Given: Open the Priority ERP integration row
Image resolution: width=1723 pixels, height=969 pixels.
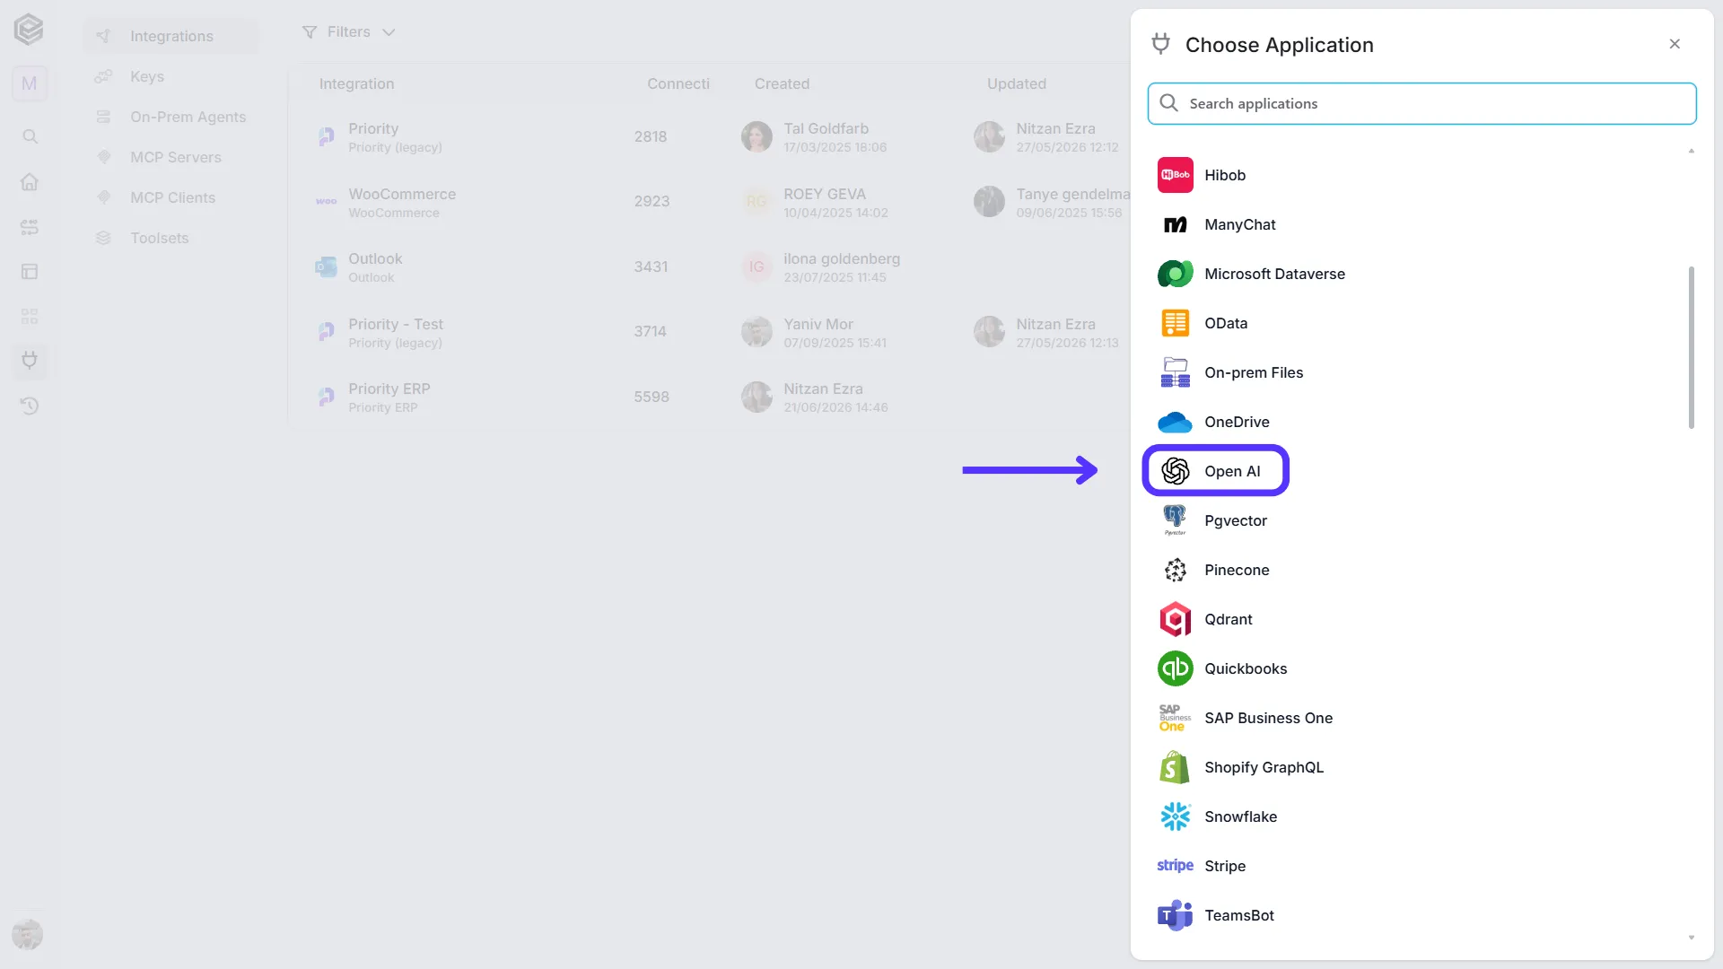Looking at the screenshot, I should click(x=709, y=397).
